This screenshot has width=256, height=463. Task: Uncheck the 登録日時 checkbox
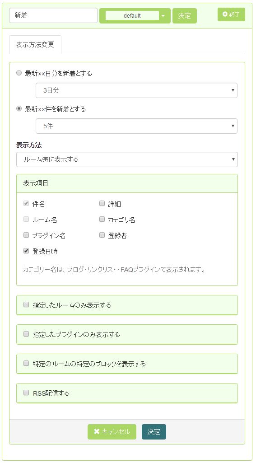(x=26, y=251)
